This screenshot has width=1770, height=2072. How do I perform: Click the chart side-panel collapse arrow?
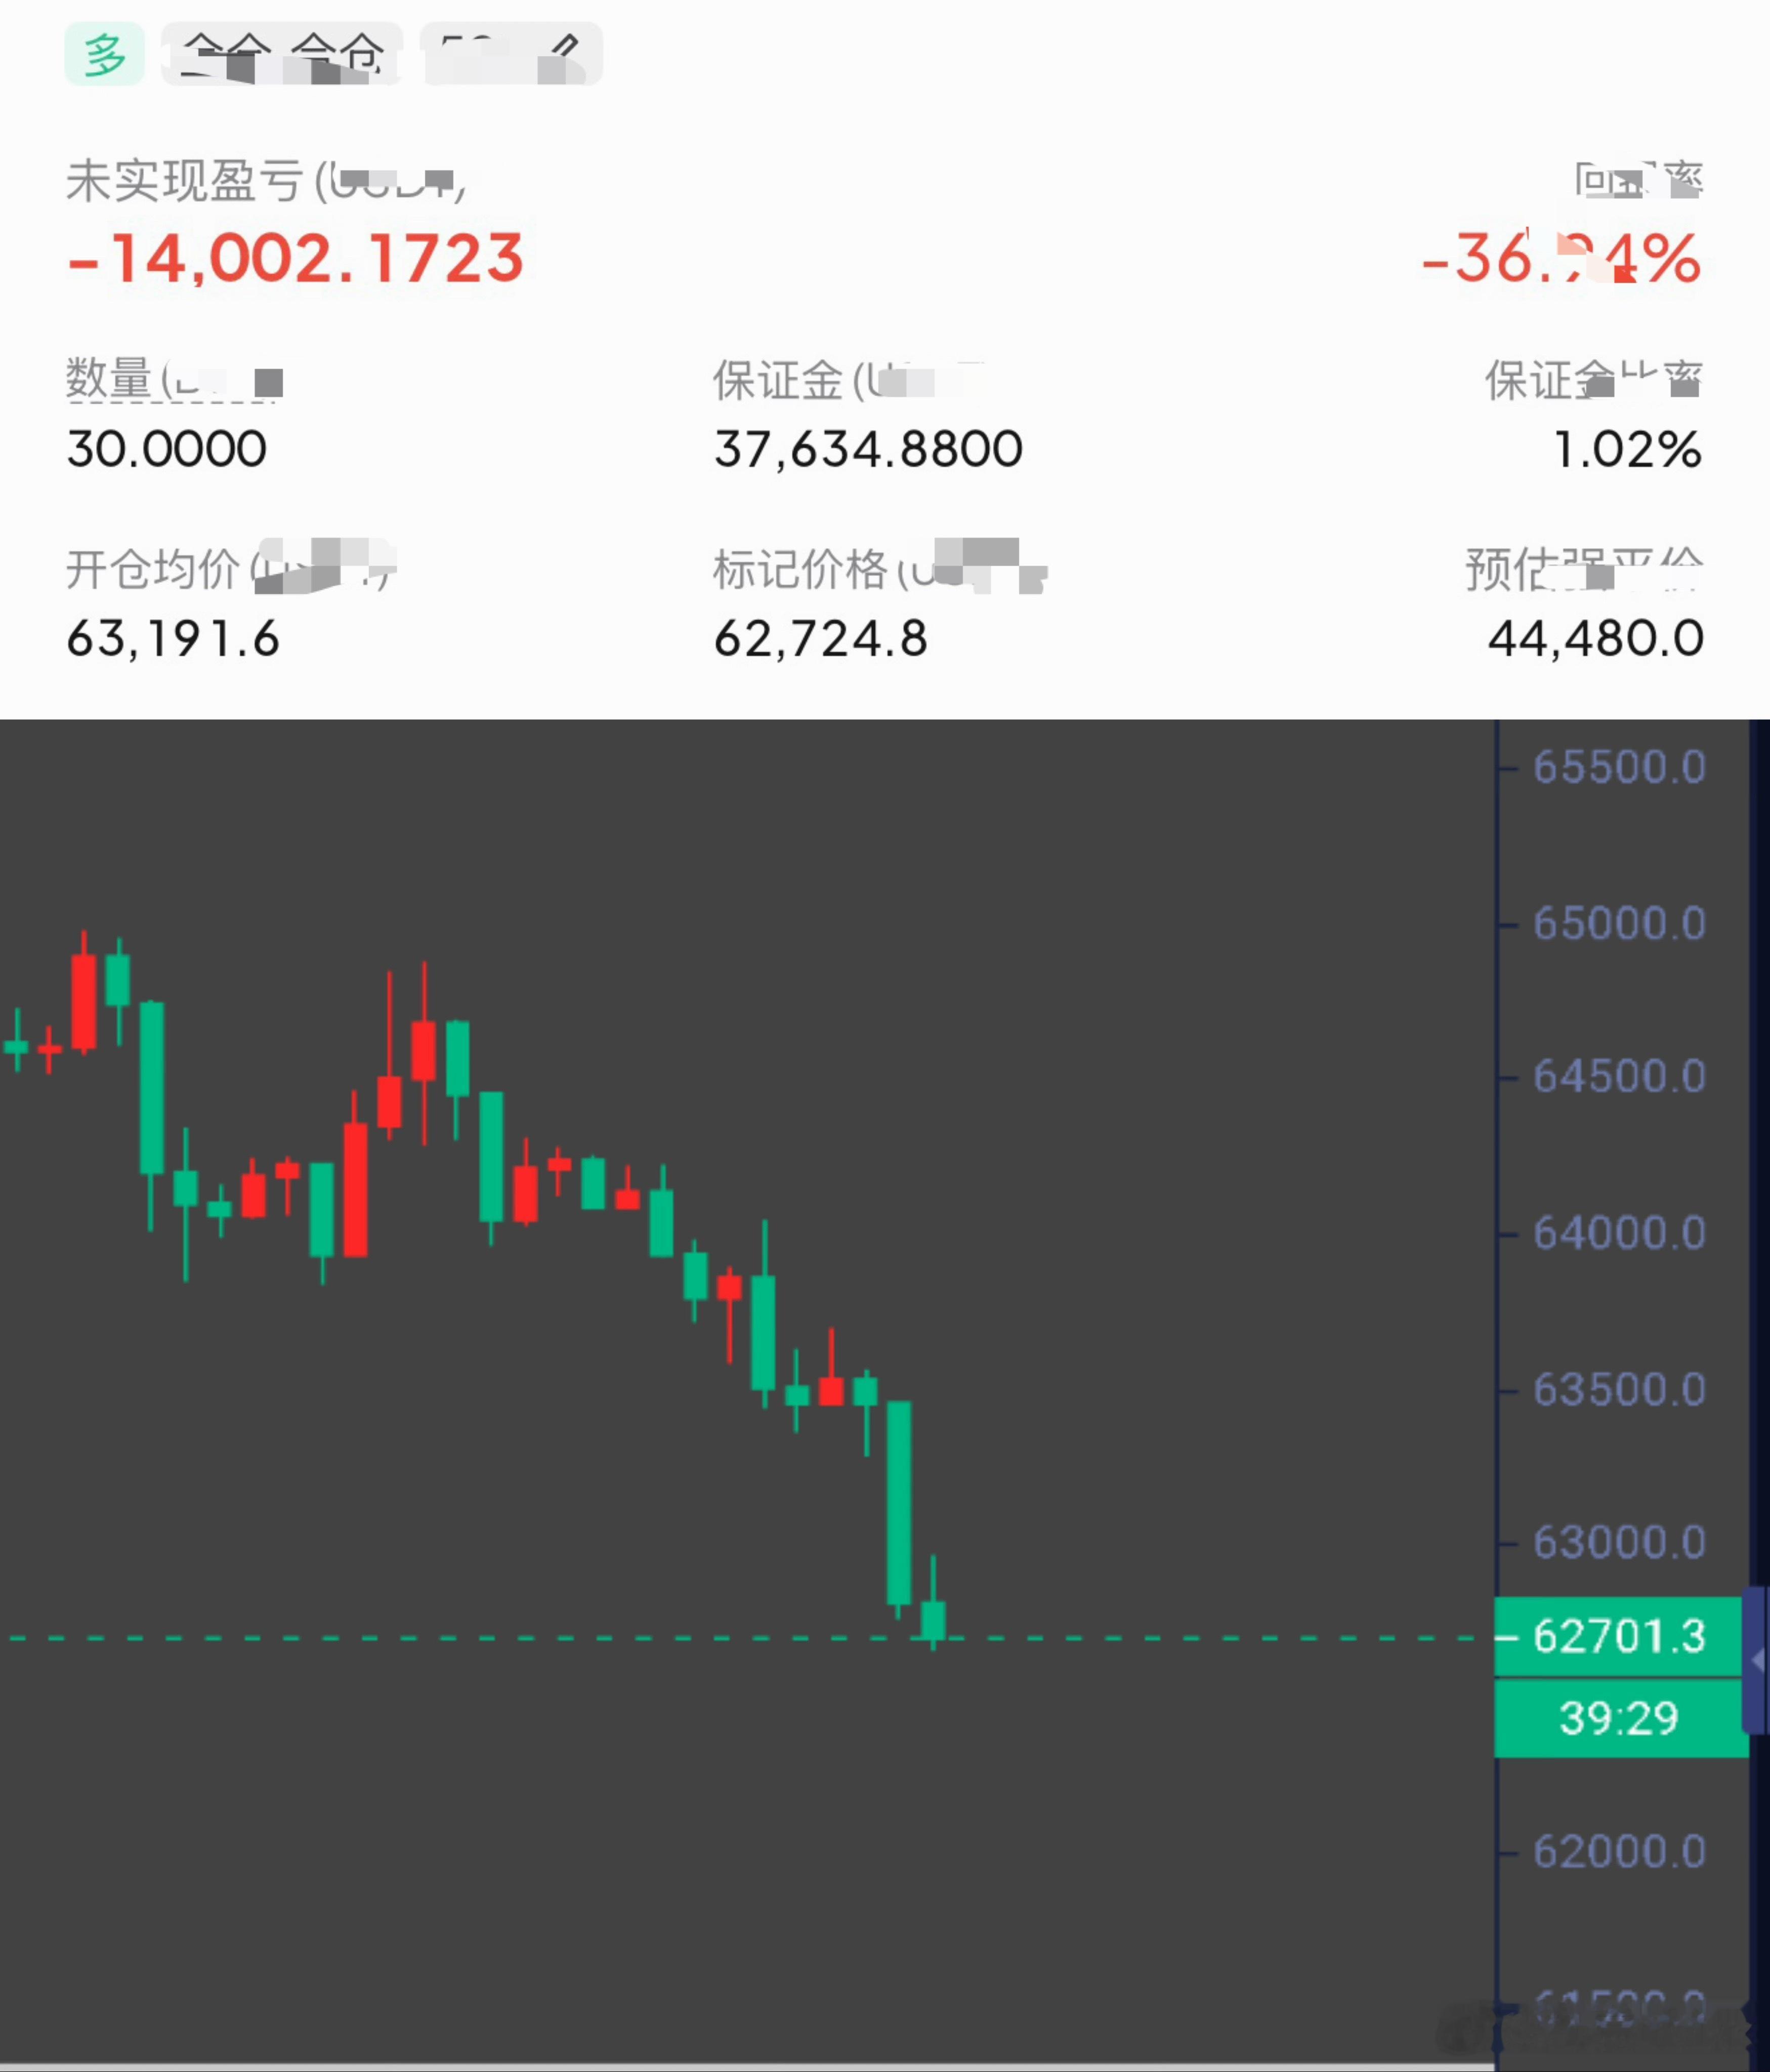tap(1757, 1661)
